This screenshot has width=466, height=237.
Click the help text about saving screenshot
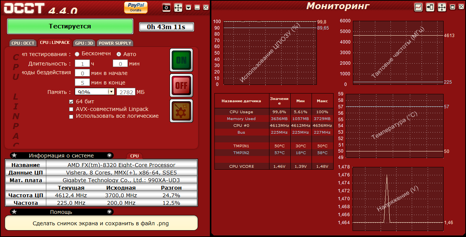point(101,223)
